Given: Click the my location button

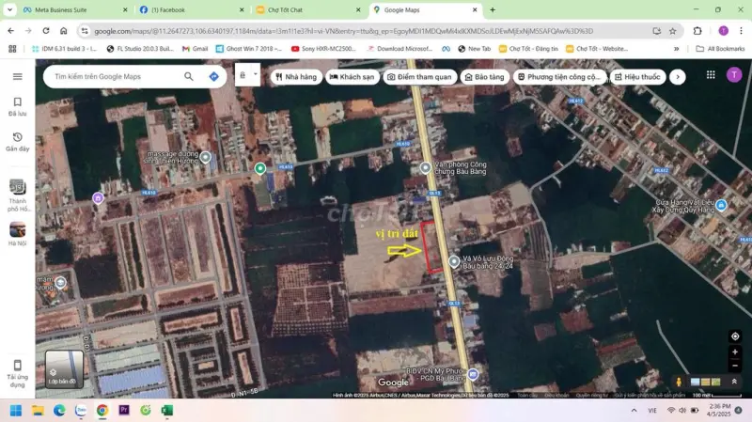Looking at the screenshot, I should (x=735, y=336).
